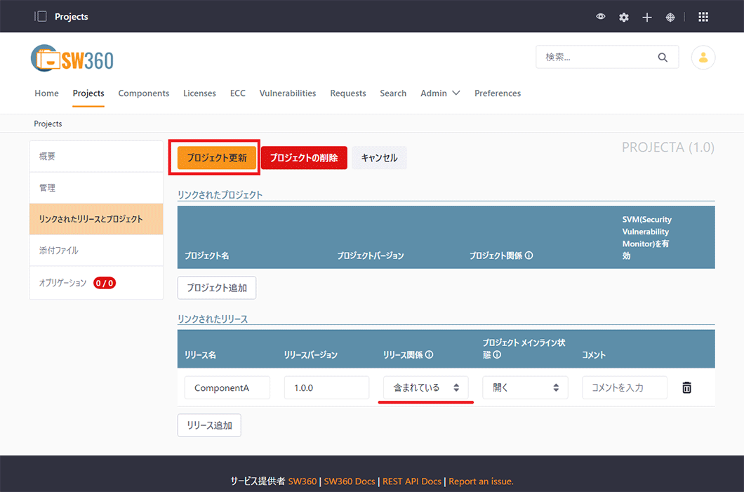This screenshot has width=744, height=492.
Task: Click the eye icon in top bar
Action: 601,17
